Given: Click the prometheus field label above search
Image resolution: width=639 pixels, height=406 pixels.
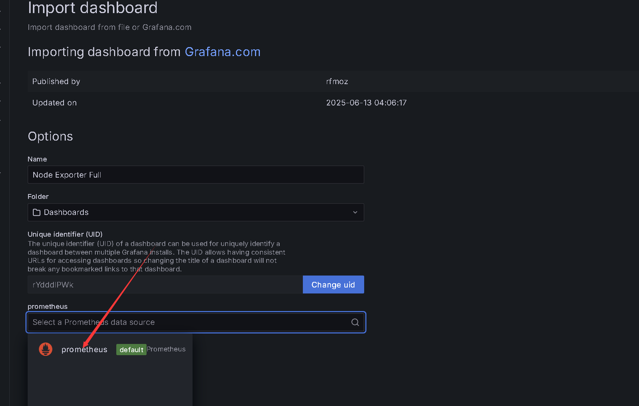Looking at the screenshot, I should [x=47, y=307].
